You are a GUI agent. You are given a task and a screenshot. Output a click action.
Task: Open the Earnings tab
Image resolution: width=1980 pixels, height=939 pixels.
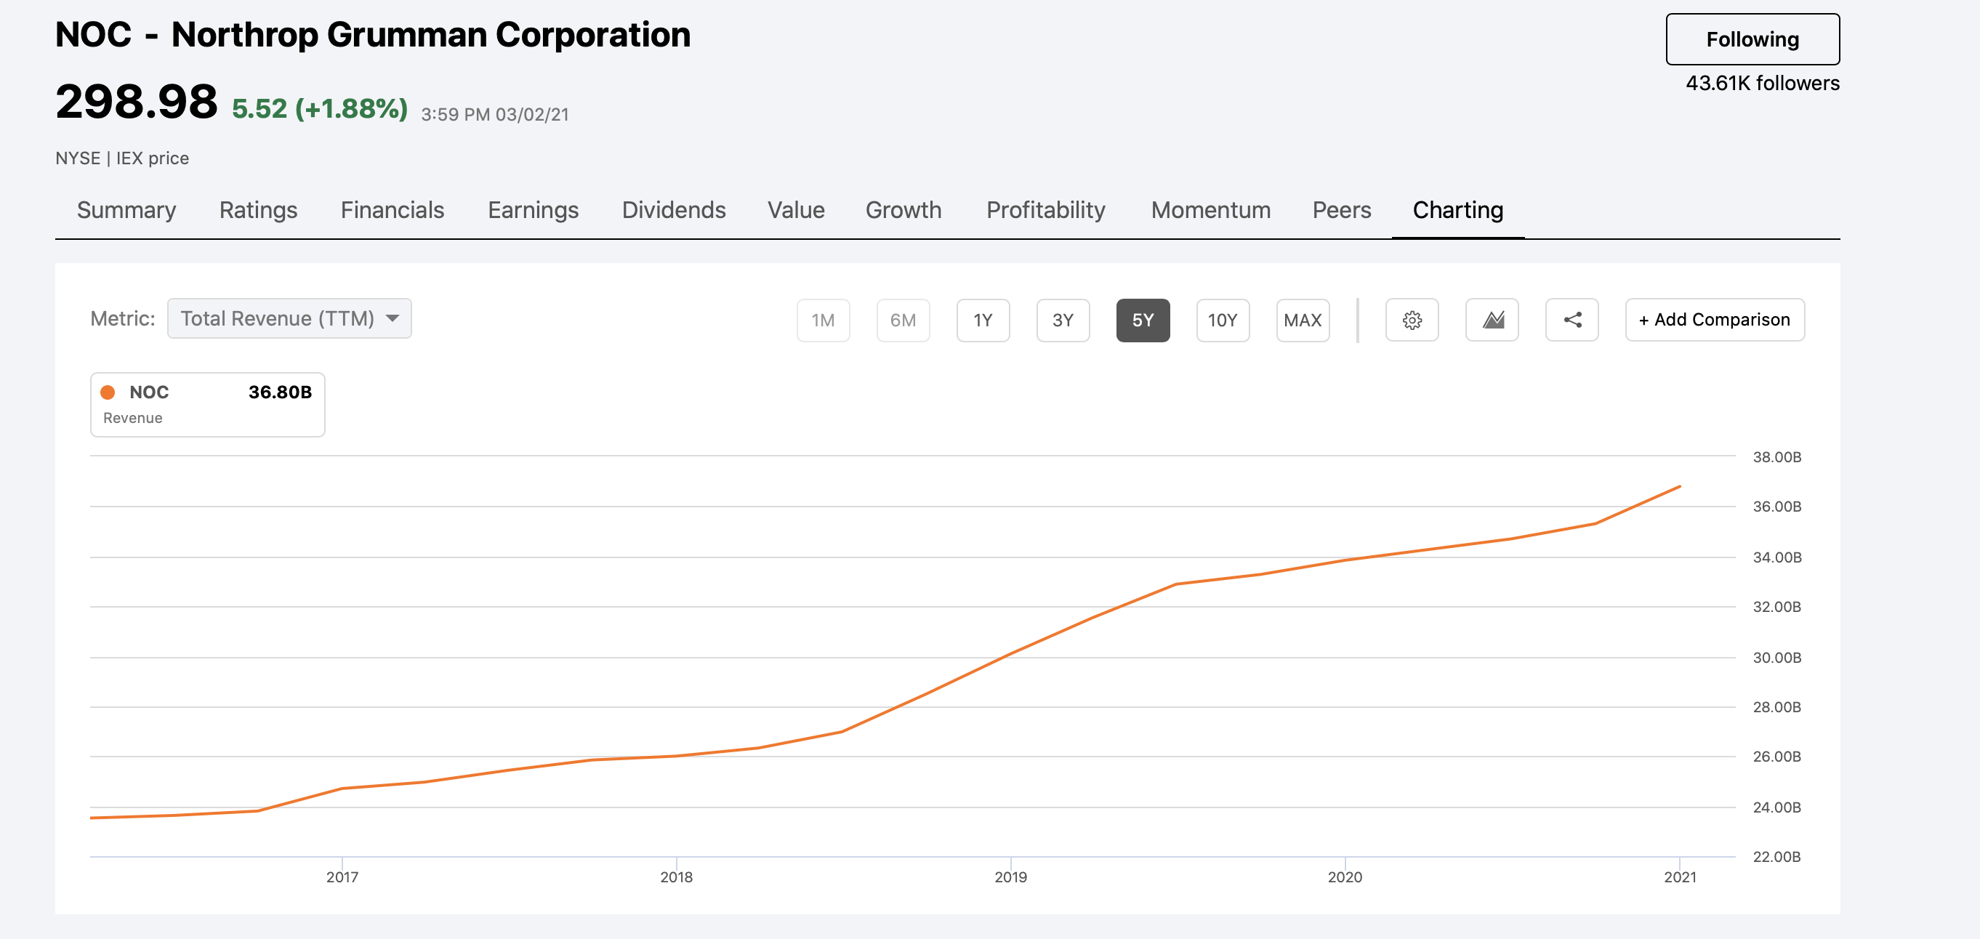(533, 211)
